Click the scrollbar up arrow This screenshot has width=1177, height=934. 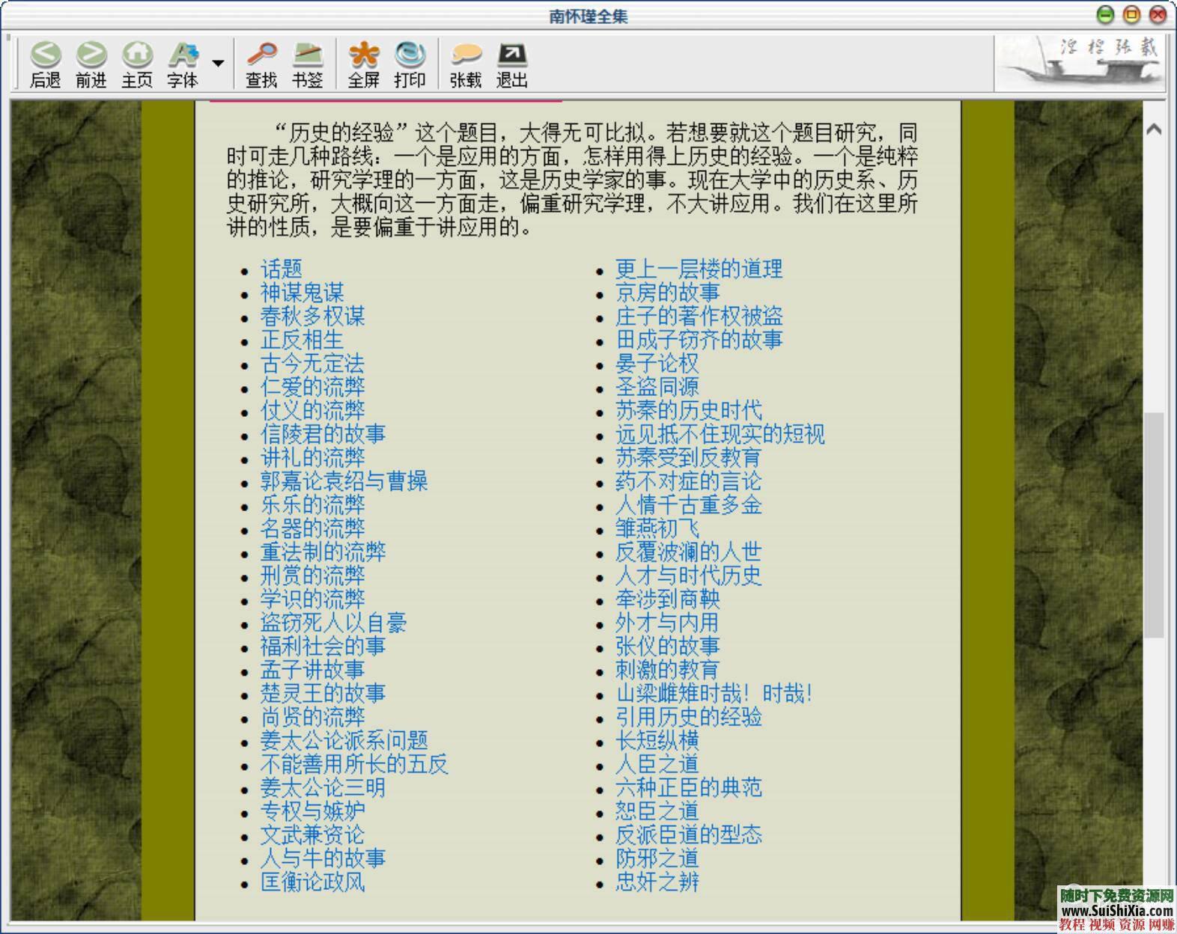click(1154, 129)
